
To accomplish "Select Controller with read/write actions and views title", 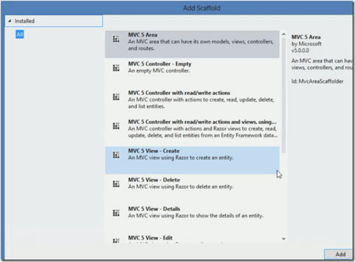I will 202,122.
